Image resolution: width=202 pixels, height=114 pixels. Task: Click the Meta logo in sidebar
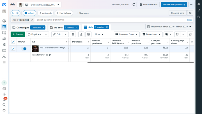[x=4, y=4]
